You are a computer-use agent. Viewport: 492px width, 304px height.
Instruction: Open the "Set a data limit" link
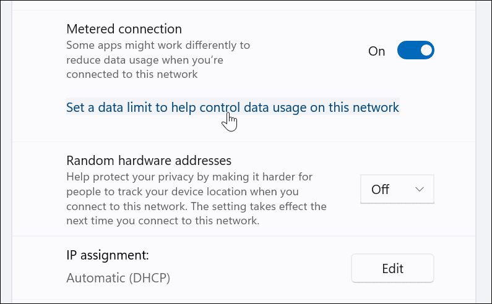[x=232, y=108]
